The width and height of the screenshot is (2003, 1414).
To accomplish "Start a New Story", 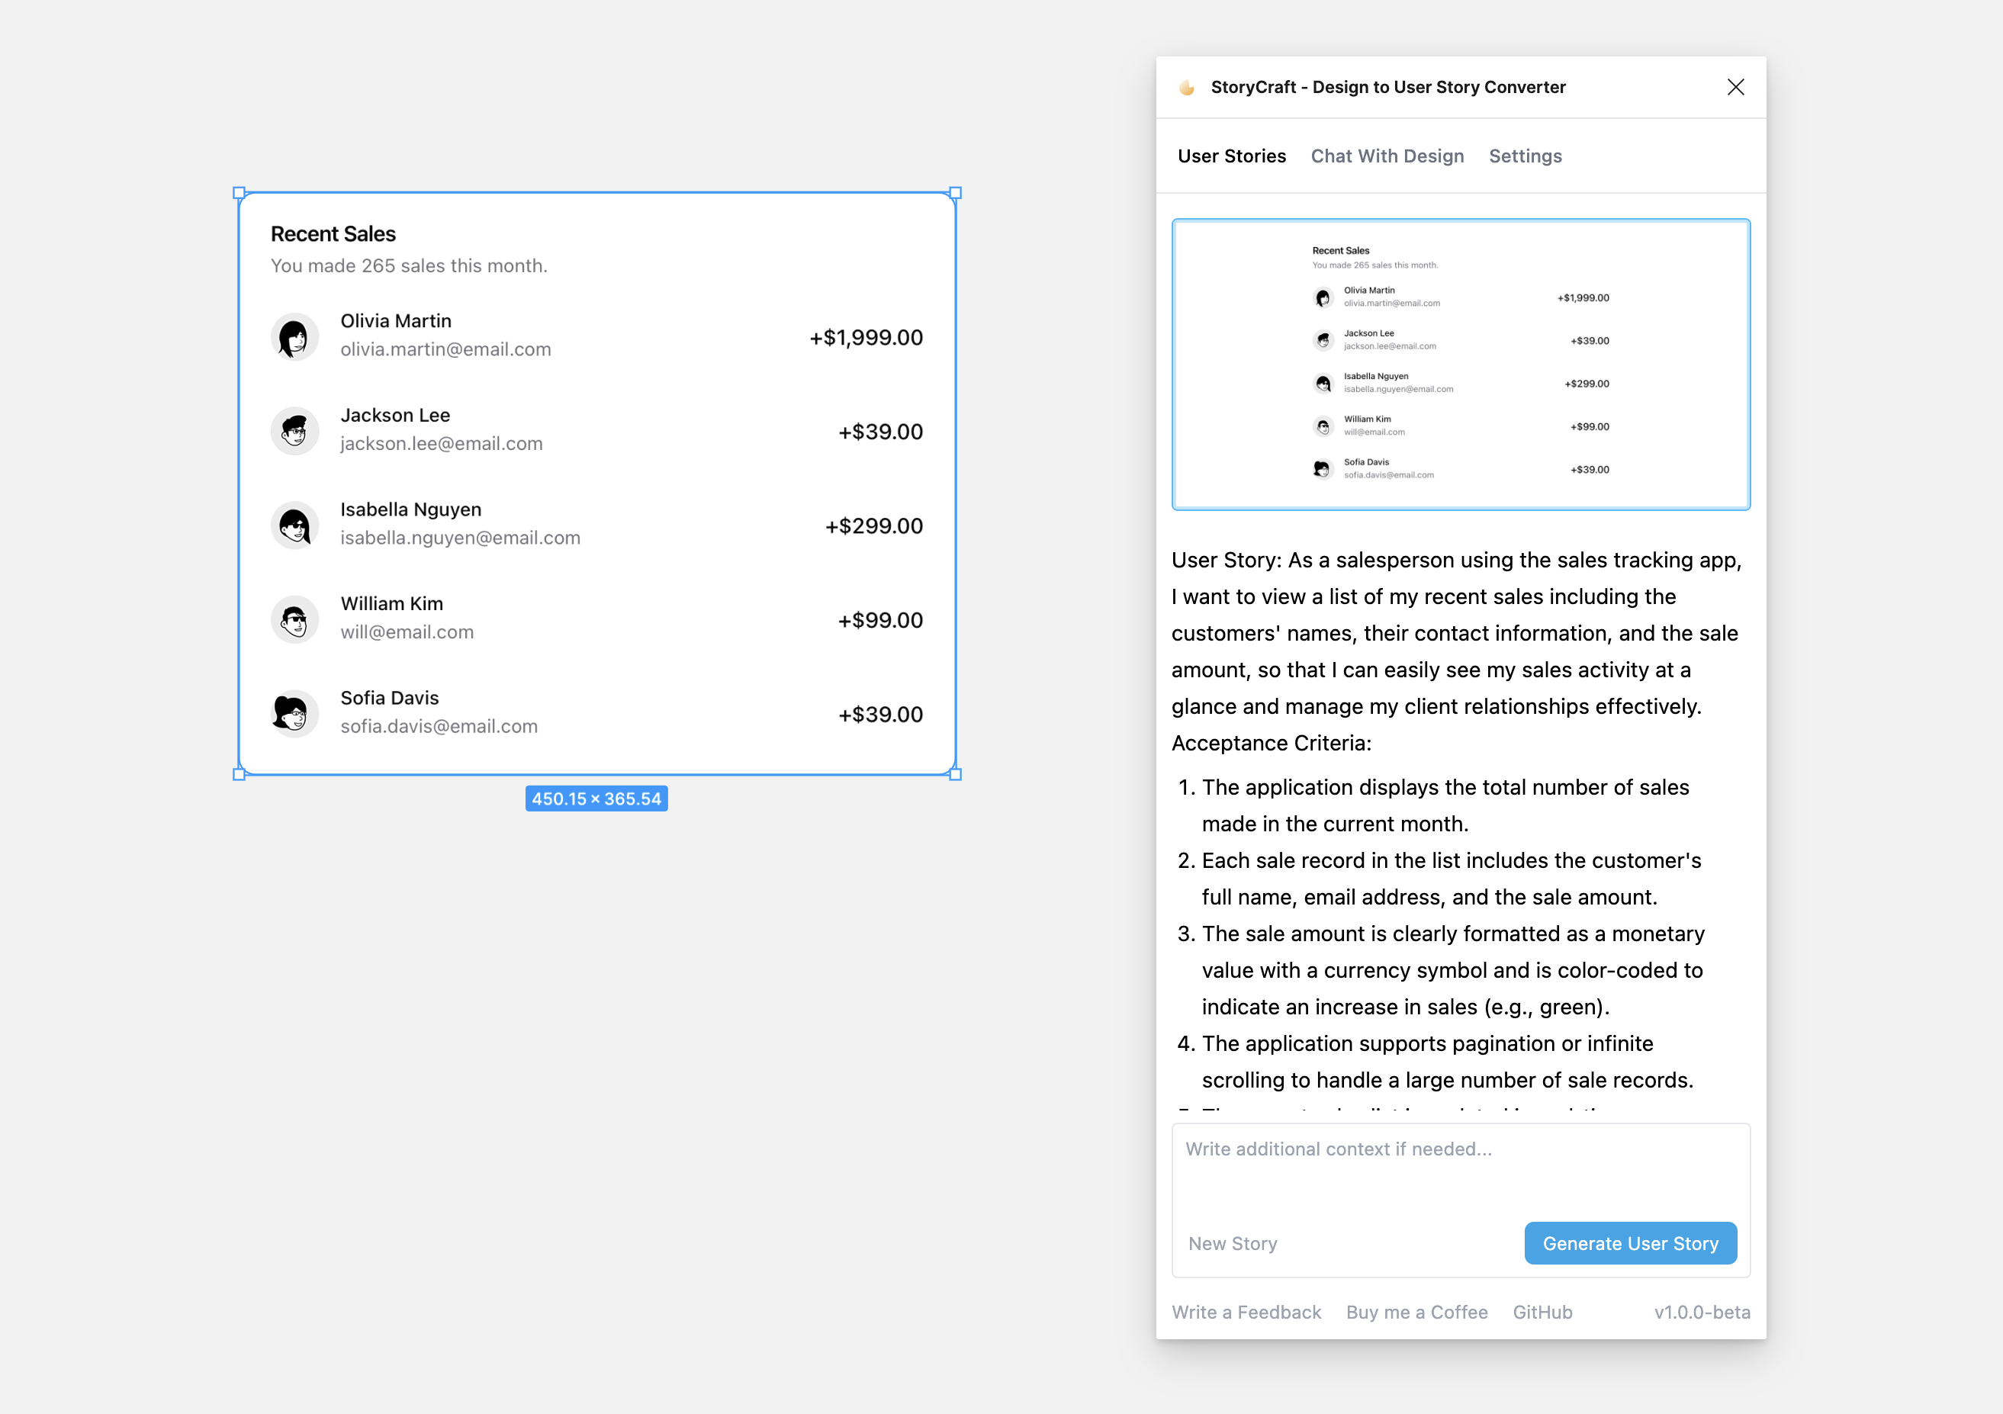I will [1233, 1244].
